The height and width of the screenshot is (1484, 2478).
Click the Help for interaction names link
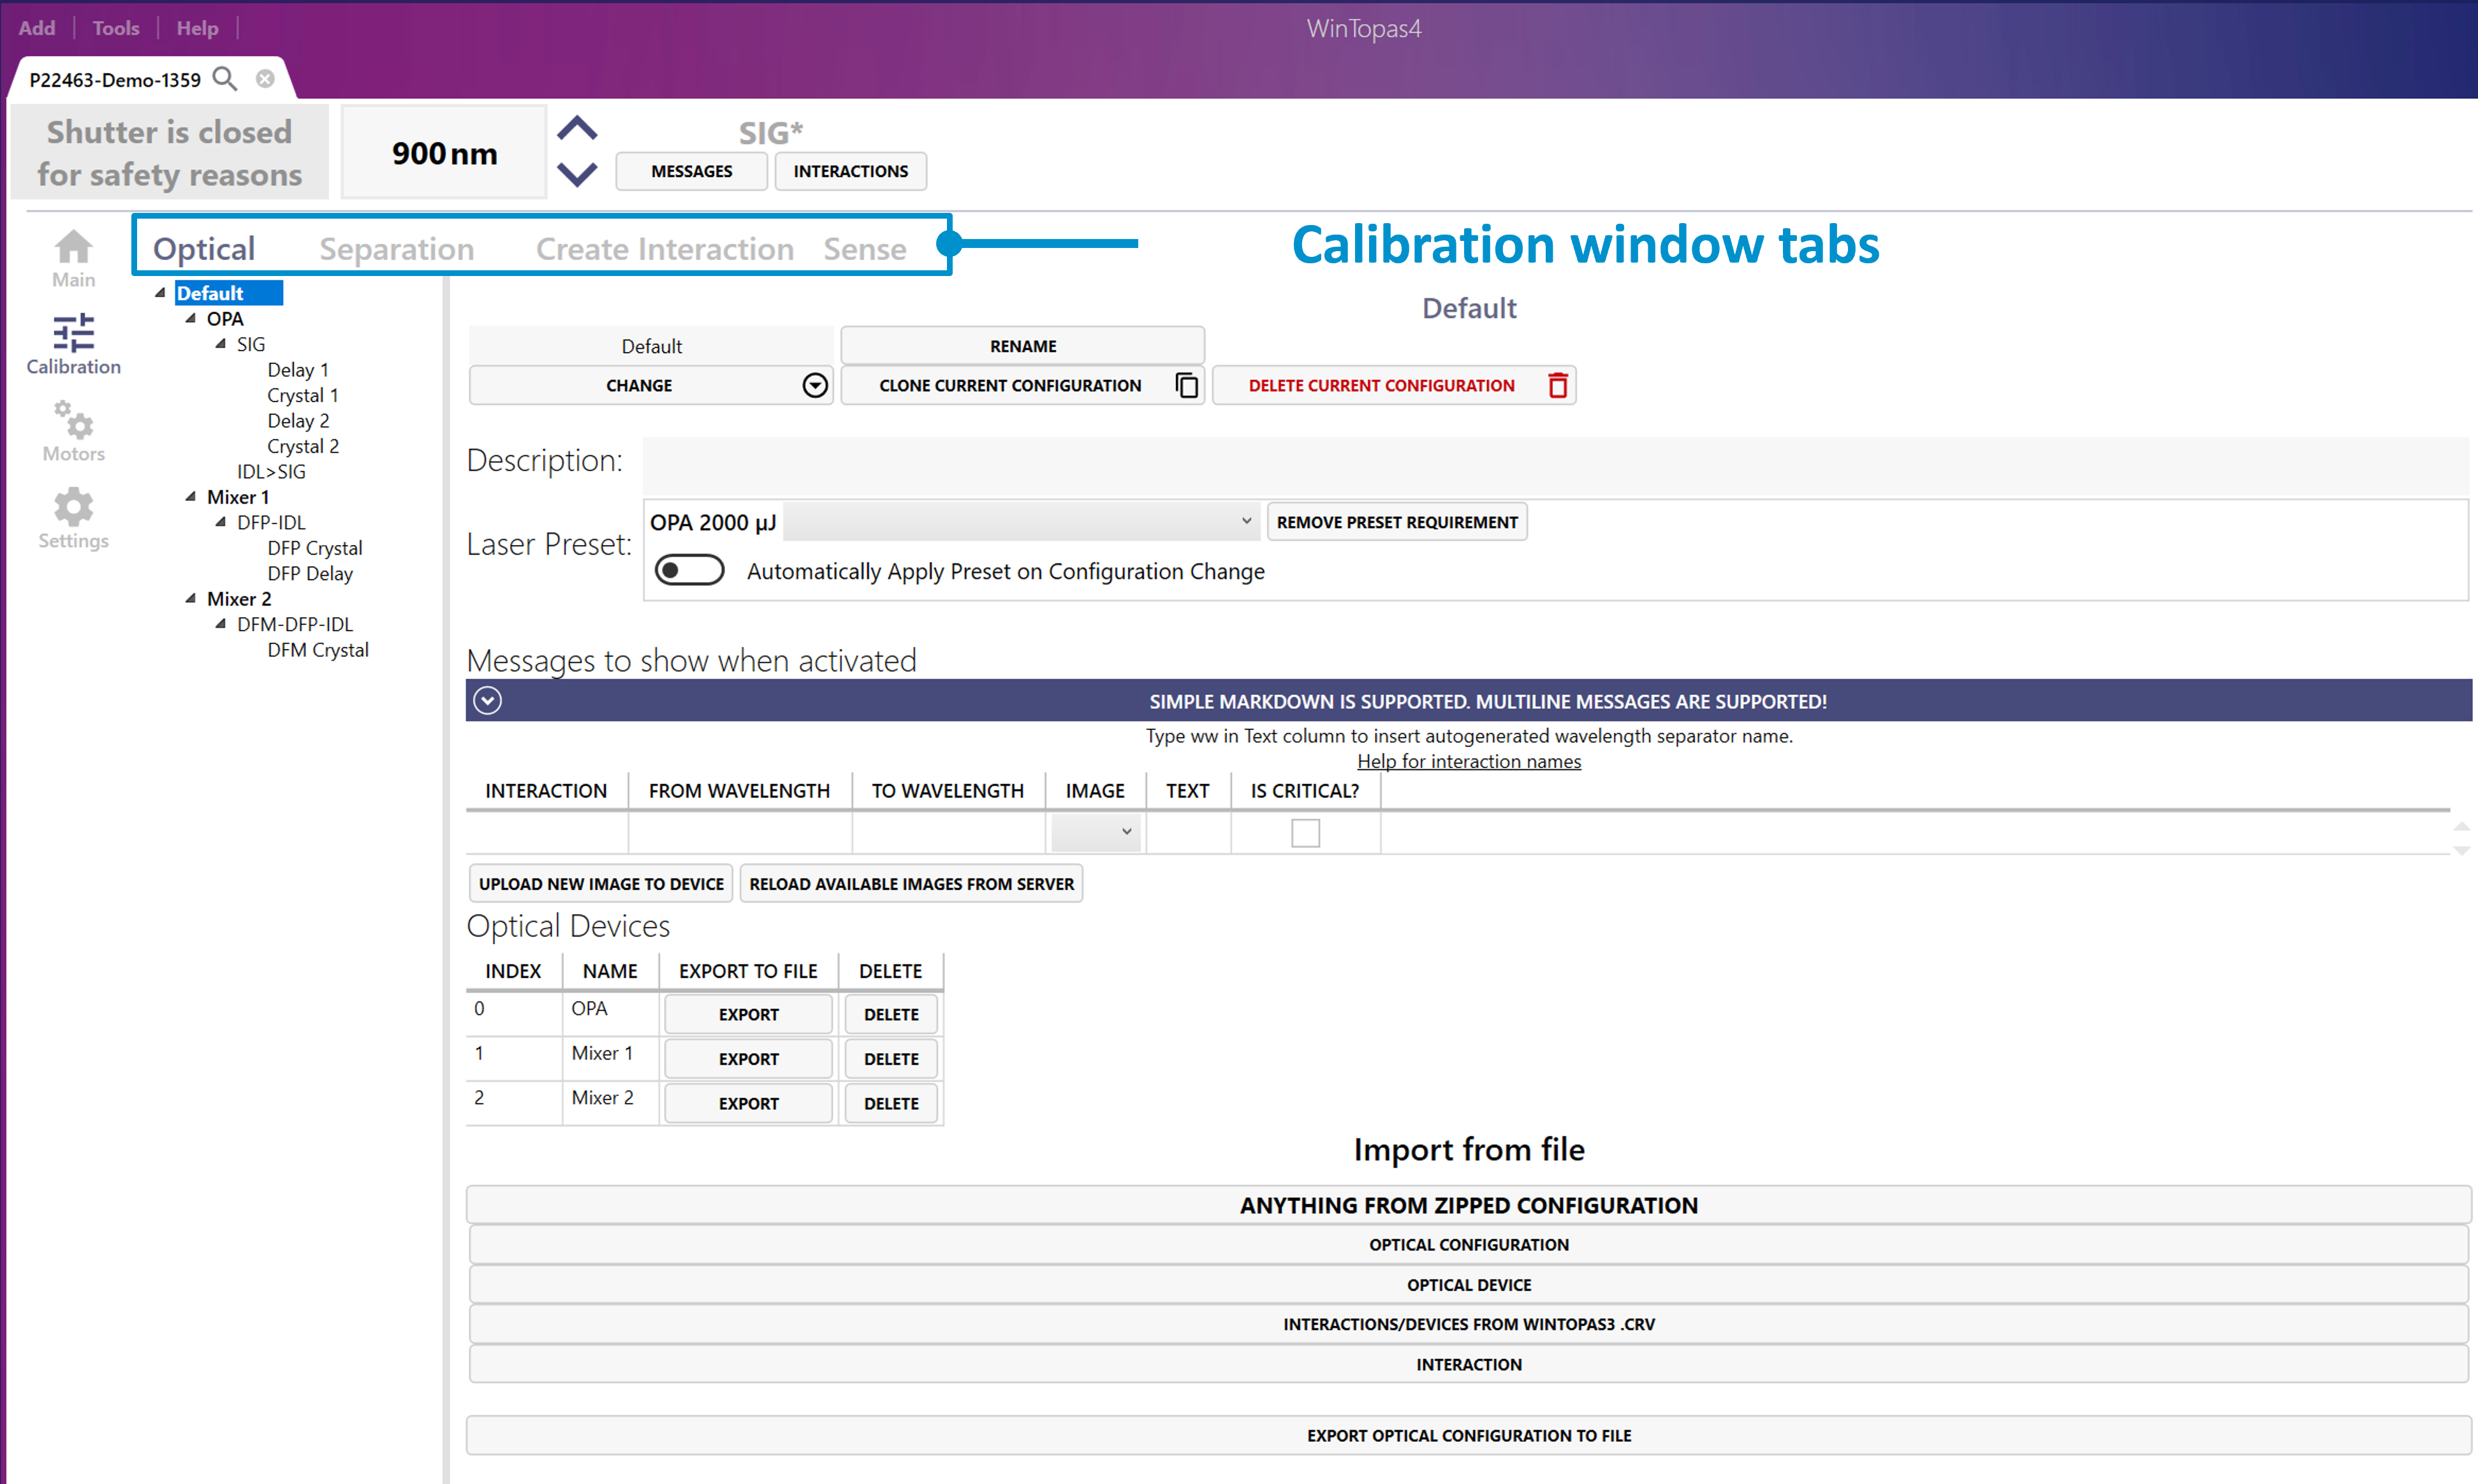tap(1467, 761)
